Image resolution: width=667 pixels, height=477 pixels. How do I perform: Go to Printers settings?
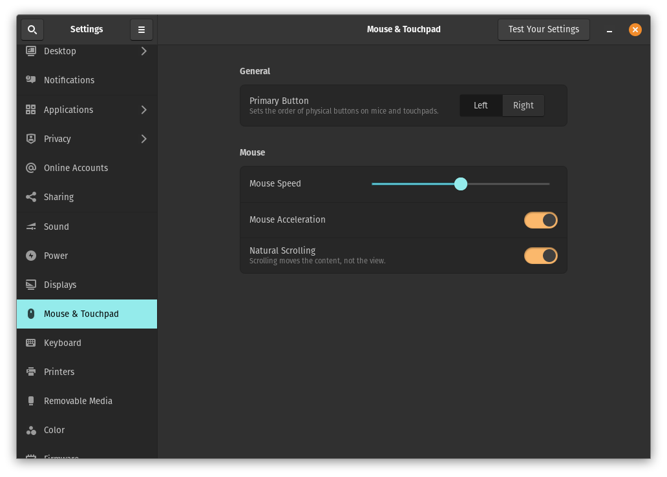click(87, 372)
